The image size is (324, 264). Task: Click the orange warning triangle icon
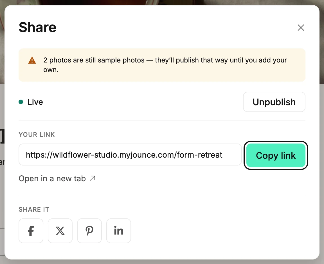pyautogui.click(x=32, y=60)
